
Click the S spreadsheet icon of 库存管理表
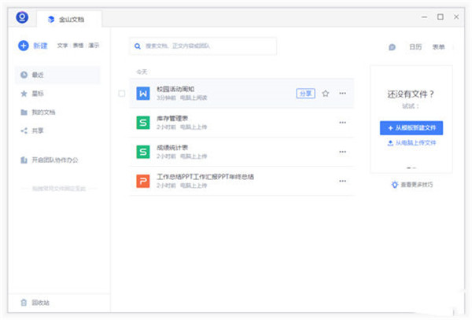143,123
